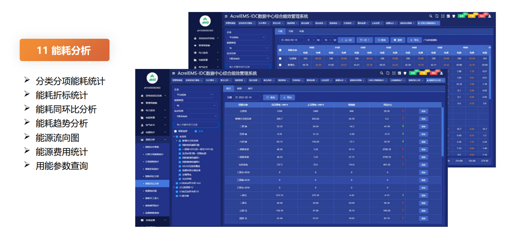This screenshot has height=245, width=506.
Task: Click 图表 button for 主进线 row
Action: click(423, 111)
